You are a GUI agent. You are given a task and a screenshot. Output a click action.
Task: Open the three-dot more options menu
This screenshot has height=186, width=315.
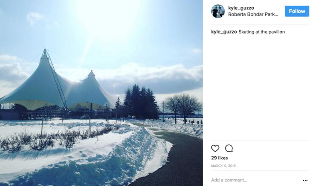(x=305, y=180)
